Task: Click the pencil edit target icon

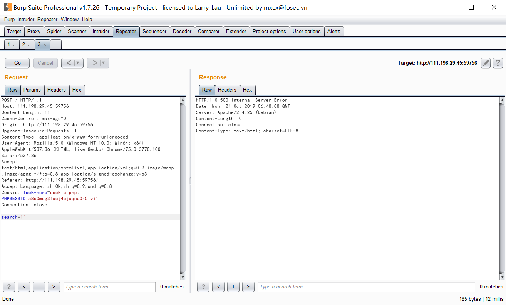Action: click(486, 63)
